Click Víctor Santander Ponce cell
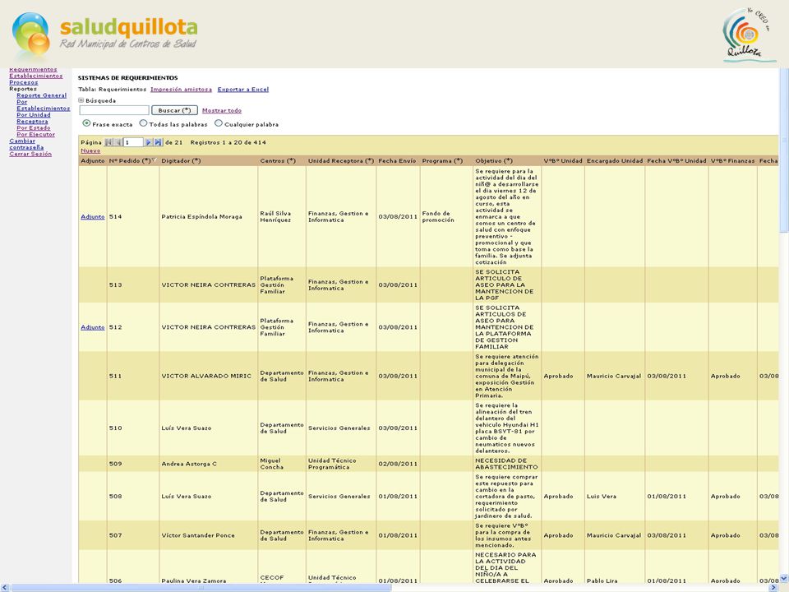This screenshot has height=592, width=789. (x=198, y=535)
